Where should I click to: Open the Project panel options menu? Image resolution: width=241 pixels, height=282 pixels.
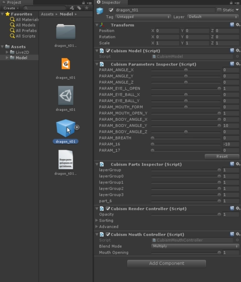[89, 3]
